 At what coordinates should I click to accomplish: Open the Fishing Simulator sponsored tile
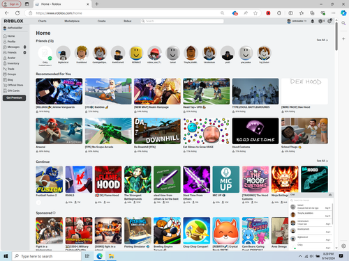138,230
